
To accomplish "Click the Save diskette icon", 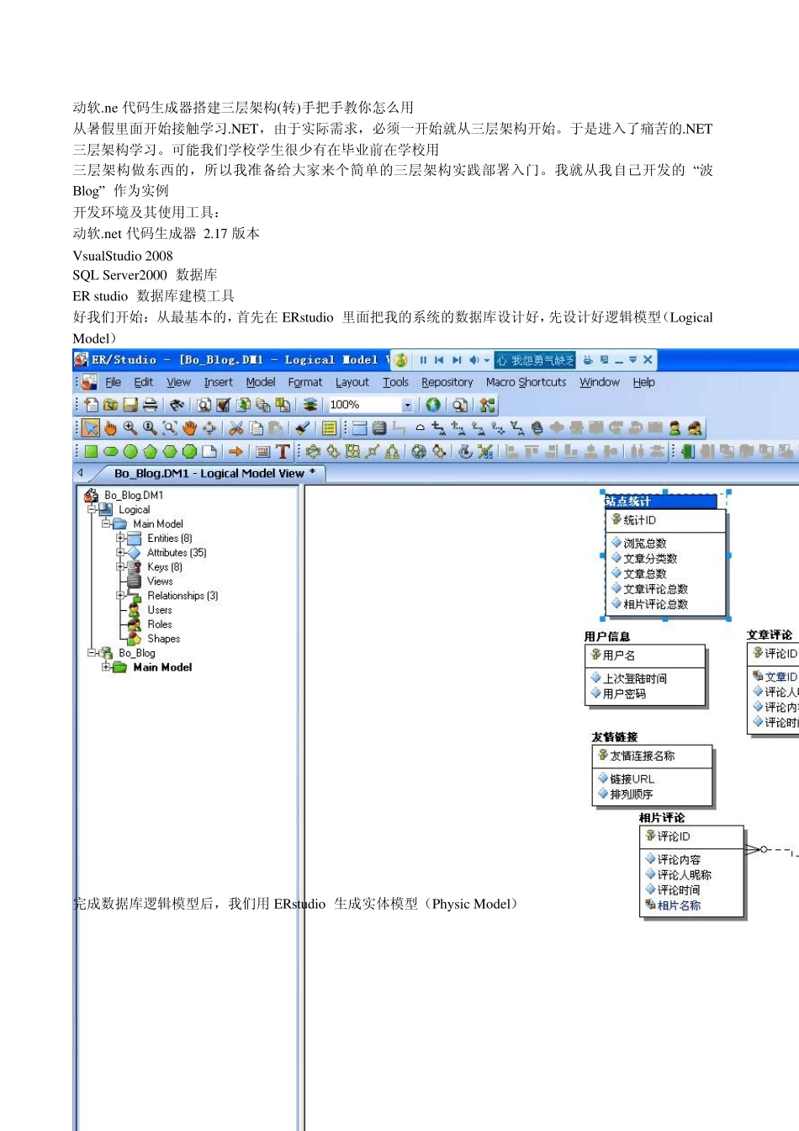I will (x=130, y=405).
